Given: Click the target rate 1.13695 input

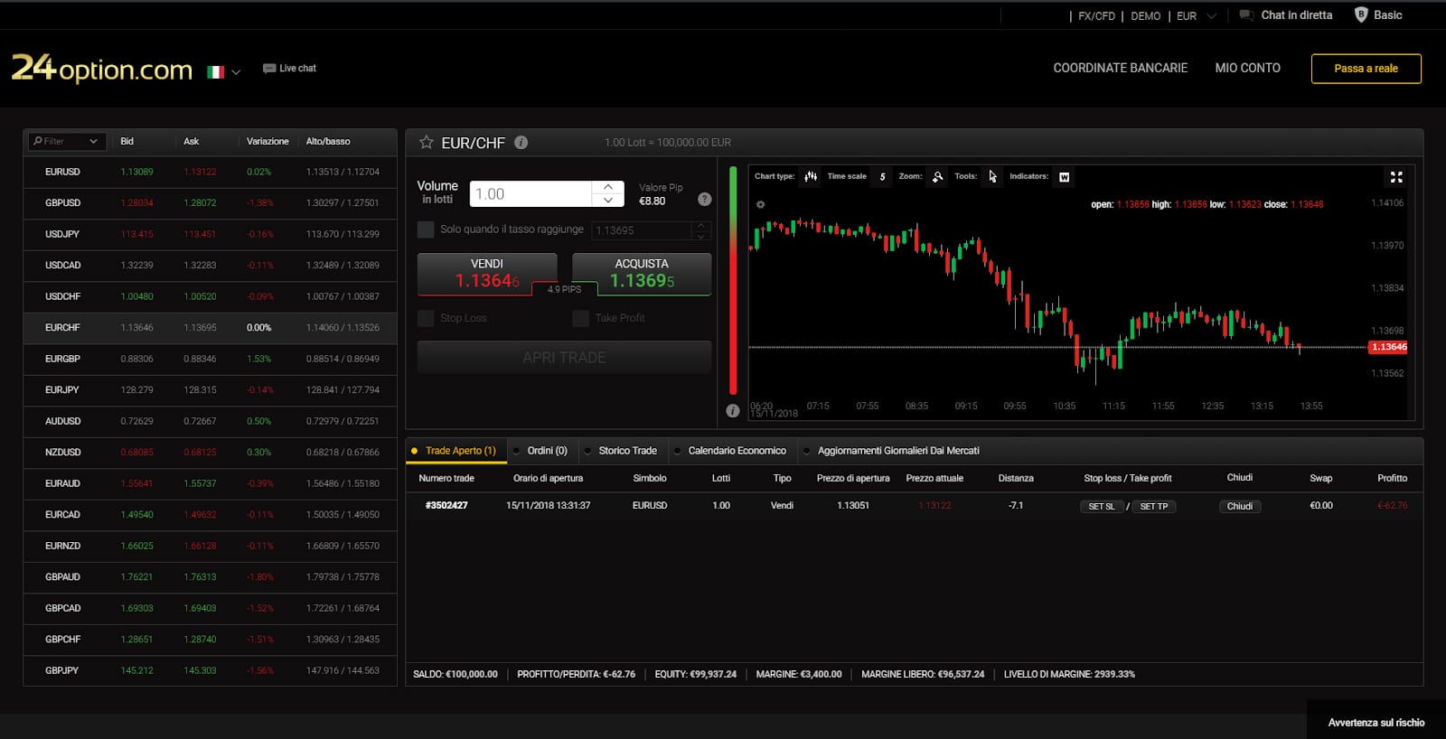Looking at the screenshot, I should (642, 230).
